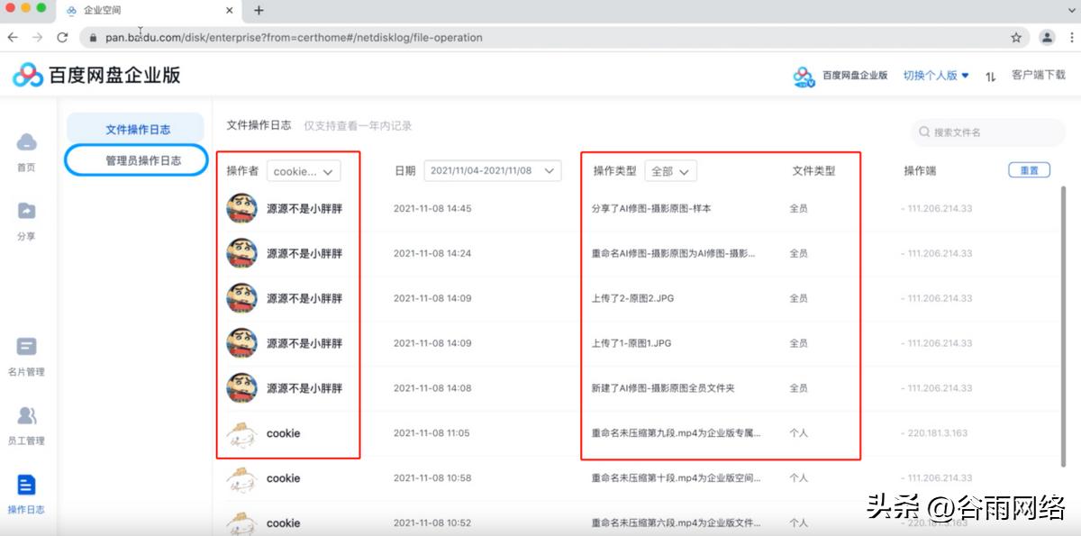
Task: Open the 日期 date range dropdown
Action: coord(492,171)
